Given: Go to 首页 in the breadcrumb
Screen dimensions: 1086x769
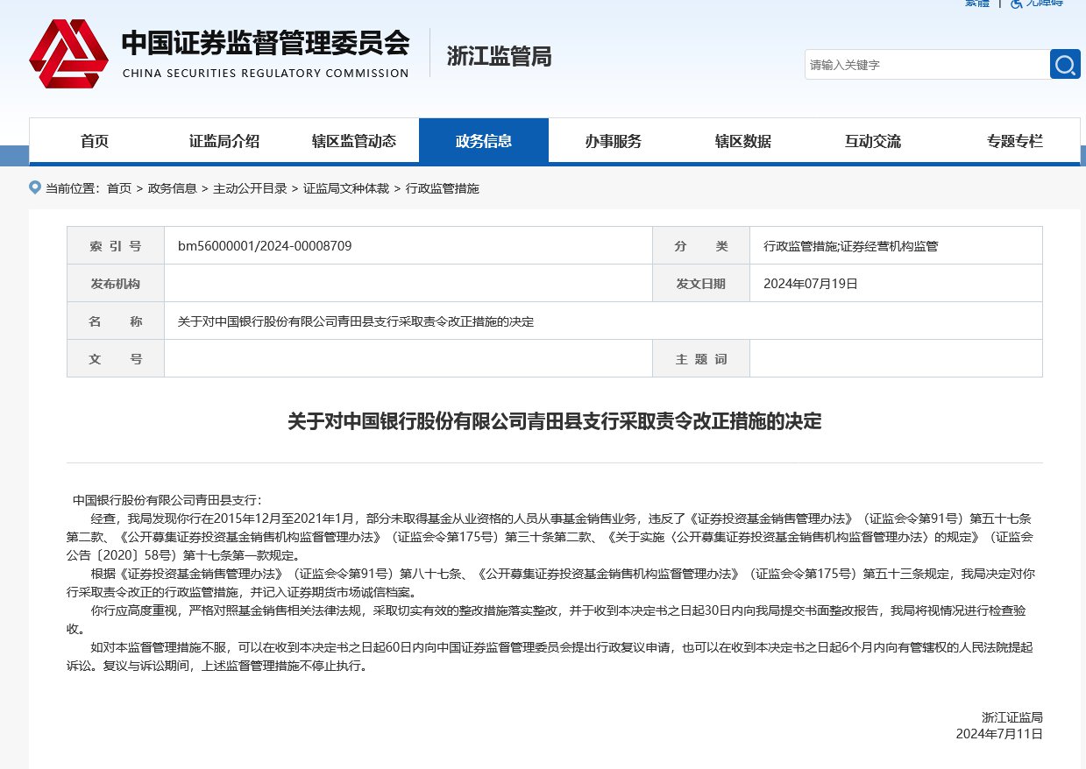Looking at the screenshot, I should pos(119,188).
